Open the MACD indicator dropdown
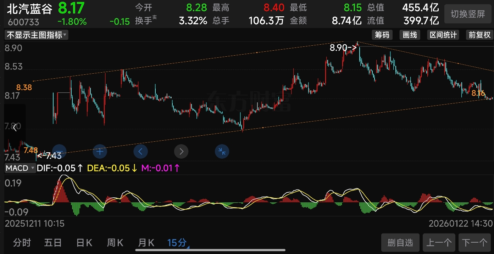 [x=20, y=168]
